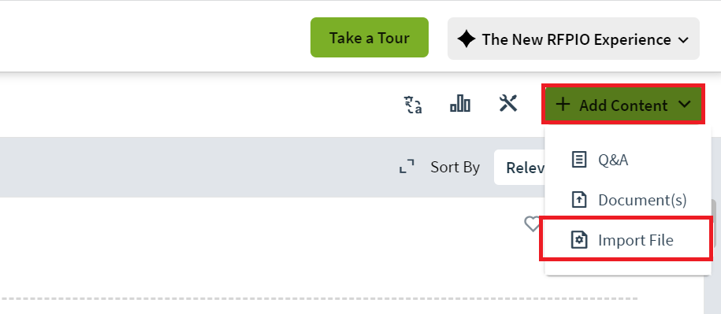This screenshot has height=314, width=721.
Task: Click the translate icon in the toolbar
Action: 413,104
